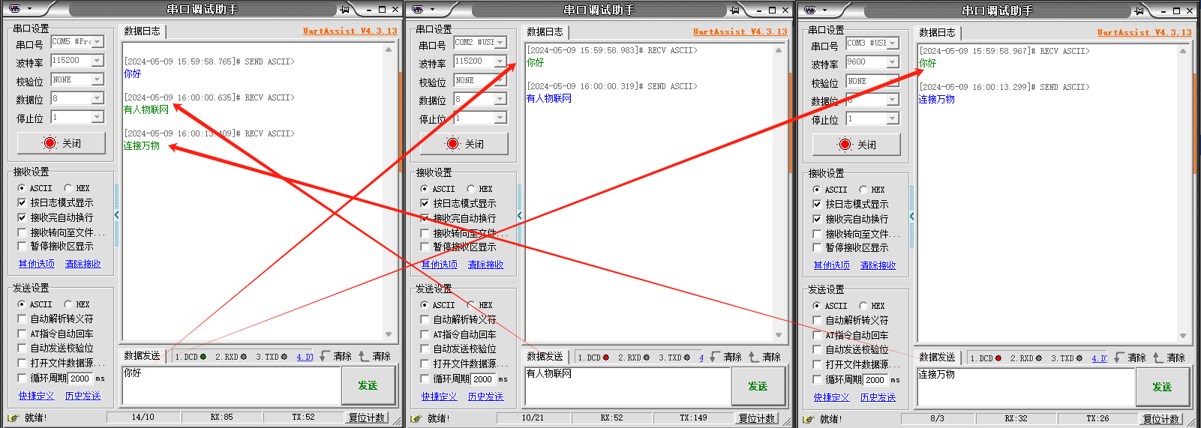Collapse the side panel arrow in COM3 window
This screenshot has height=428, width=1201.
pos(911,217)
